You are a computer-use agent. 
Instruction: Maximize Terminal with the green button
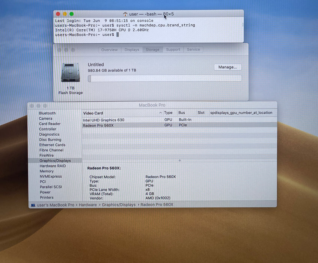click(x=72, y=14)
